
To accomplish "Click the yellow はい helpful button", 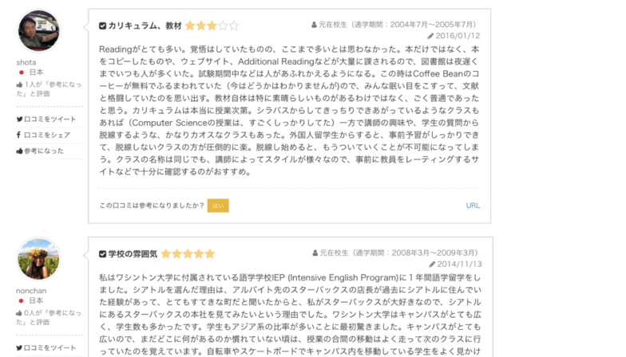I will [x=218, y=206].
